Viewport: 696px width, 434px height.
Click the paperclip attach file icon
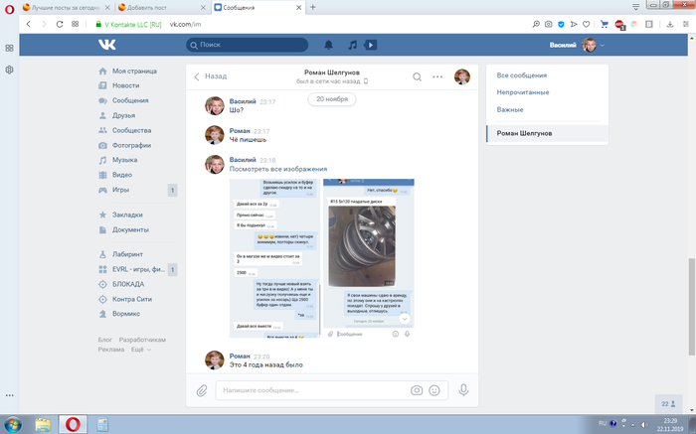pos(201,390)
